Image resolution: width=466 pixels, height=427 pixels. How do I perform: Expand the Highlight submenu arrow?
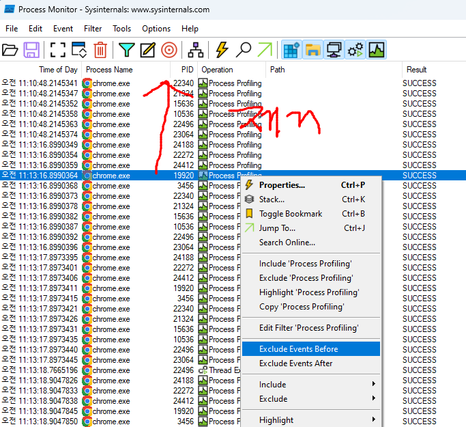coord(374,419)
